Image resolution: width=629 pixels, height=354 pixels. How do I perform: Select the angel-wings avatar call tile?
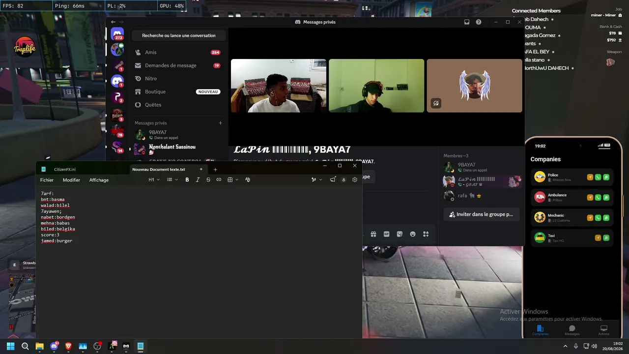(x=474, y=86)
